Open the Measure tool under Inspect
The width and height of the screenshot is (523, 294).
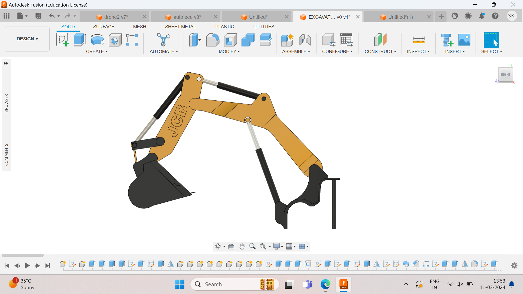[419, 40]
